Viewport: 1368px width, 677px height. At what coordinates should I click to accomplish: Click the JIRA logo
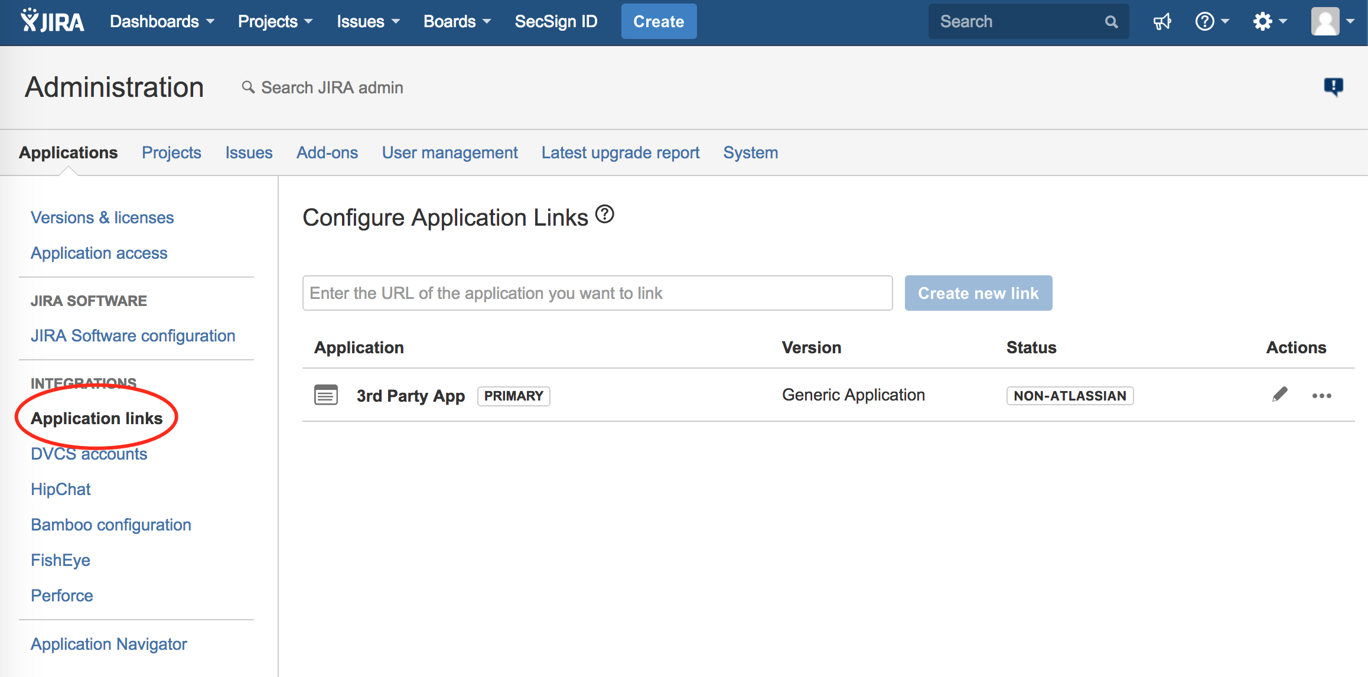[x=52, y=21]
